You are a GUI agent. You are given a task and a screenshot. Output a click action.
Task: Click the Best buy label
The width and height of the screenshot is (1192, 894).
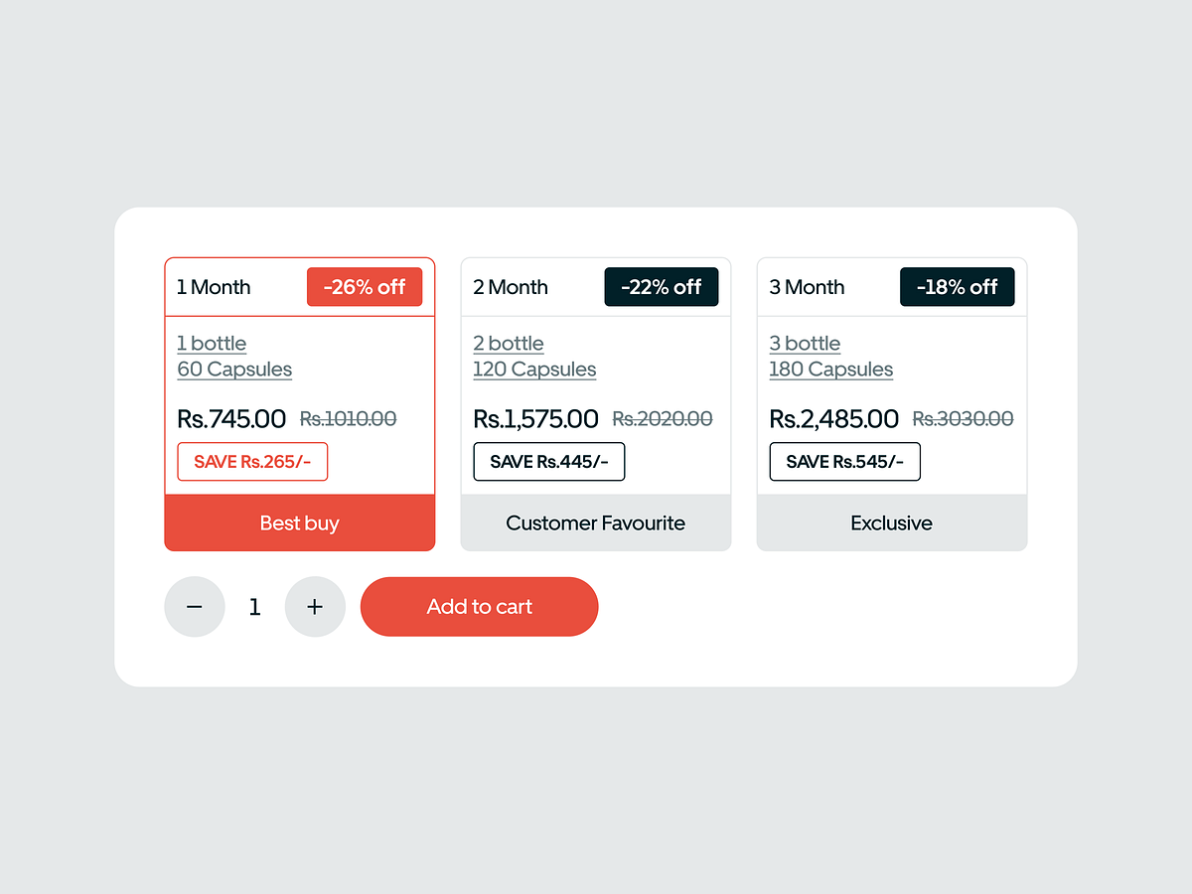(x=299, y=522)
